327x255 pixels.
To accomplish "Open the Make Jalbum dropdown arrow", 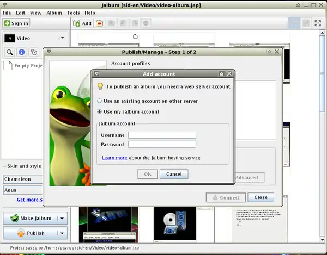I will click(62, 218).
